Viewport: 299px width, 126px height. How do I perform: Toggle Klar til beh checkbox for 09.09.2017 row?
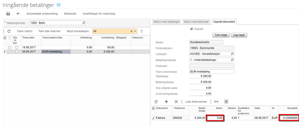click(17, 52)
